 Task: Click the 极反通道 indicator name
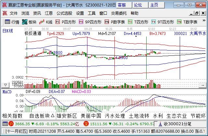(x=33, y=33)
